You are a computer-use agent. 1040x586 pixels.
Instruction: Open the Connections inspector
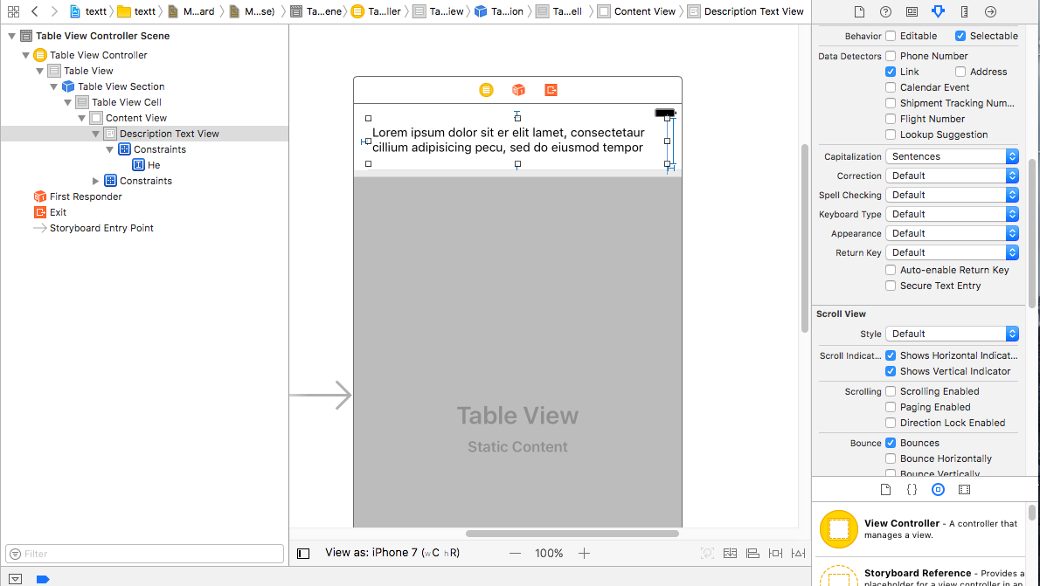pos(990,11)
